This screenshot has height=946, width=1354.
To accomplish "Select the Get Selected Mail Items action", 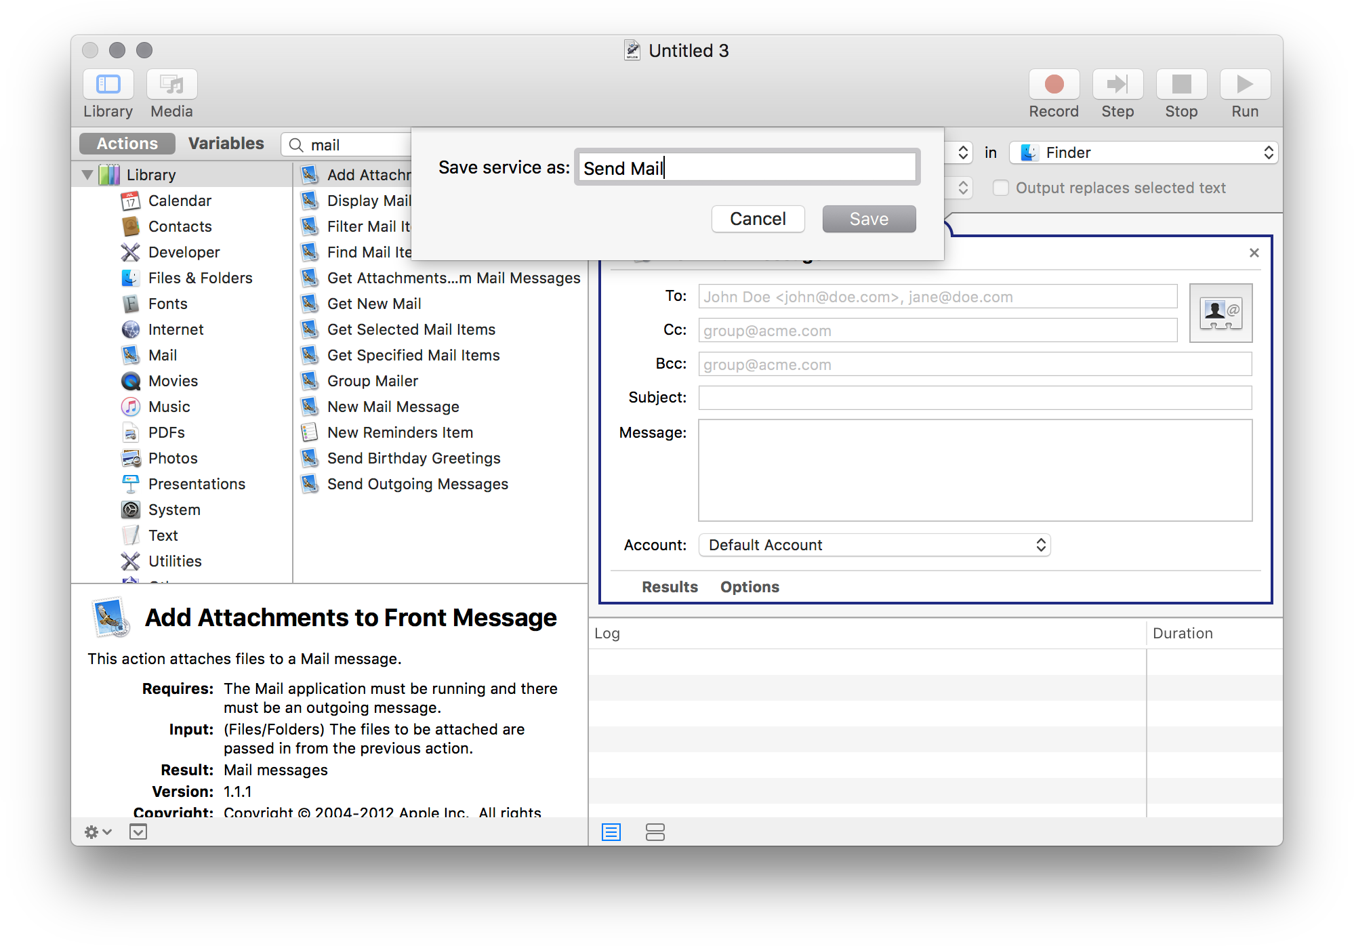I will pos(411,329).
